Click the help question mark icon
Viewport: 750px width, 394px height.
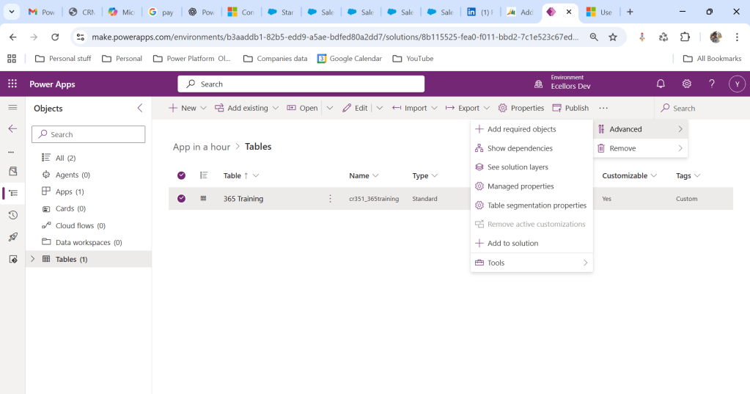[x=711, y=84]
